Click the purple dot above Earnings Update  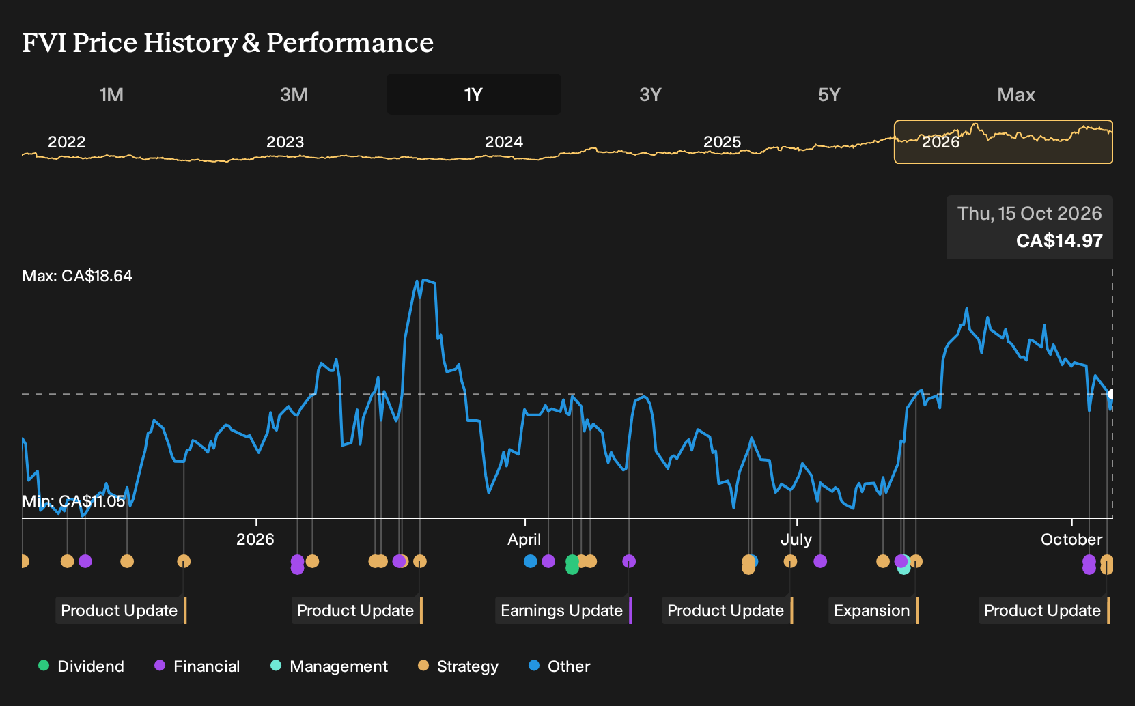(629, 561)
